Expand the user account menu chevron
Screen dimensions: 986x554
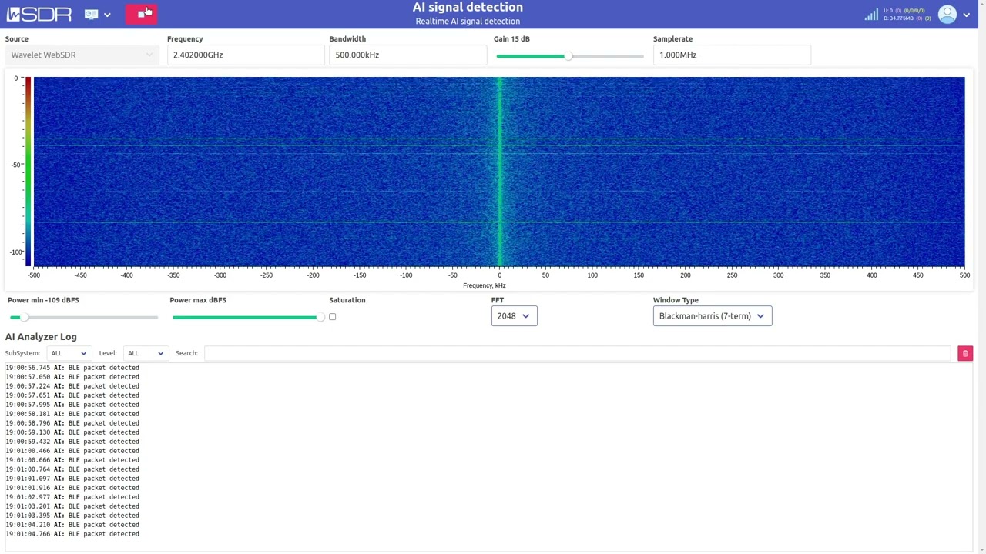pyautogui.click(x=967, y=15)
